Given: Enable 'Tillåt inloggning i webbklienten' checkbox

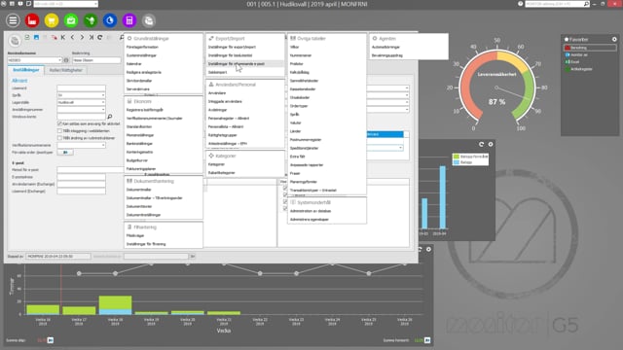Looking at the screenshot, I should point(59,131).
